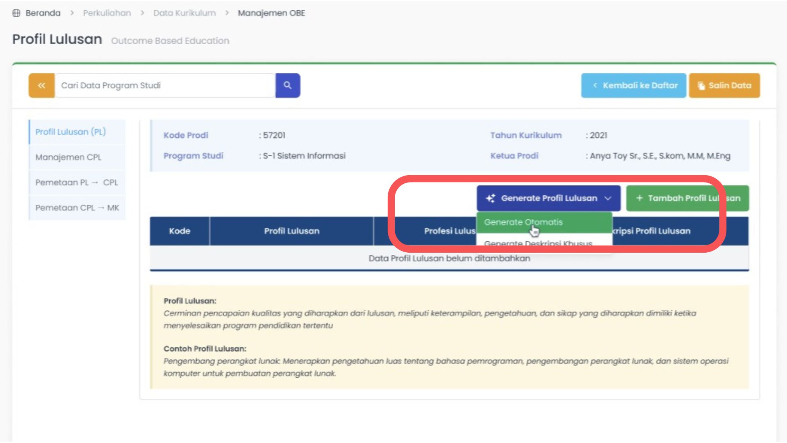Open the Profil Lulusan (PL) sidebar tab
This screenshot has width=787, height=443.
pyautogui.click(x=71, y=132)
